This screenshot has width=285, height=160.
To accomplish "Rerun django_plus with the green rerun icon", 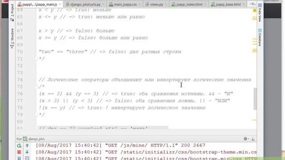I will pos(19,145).
